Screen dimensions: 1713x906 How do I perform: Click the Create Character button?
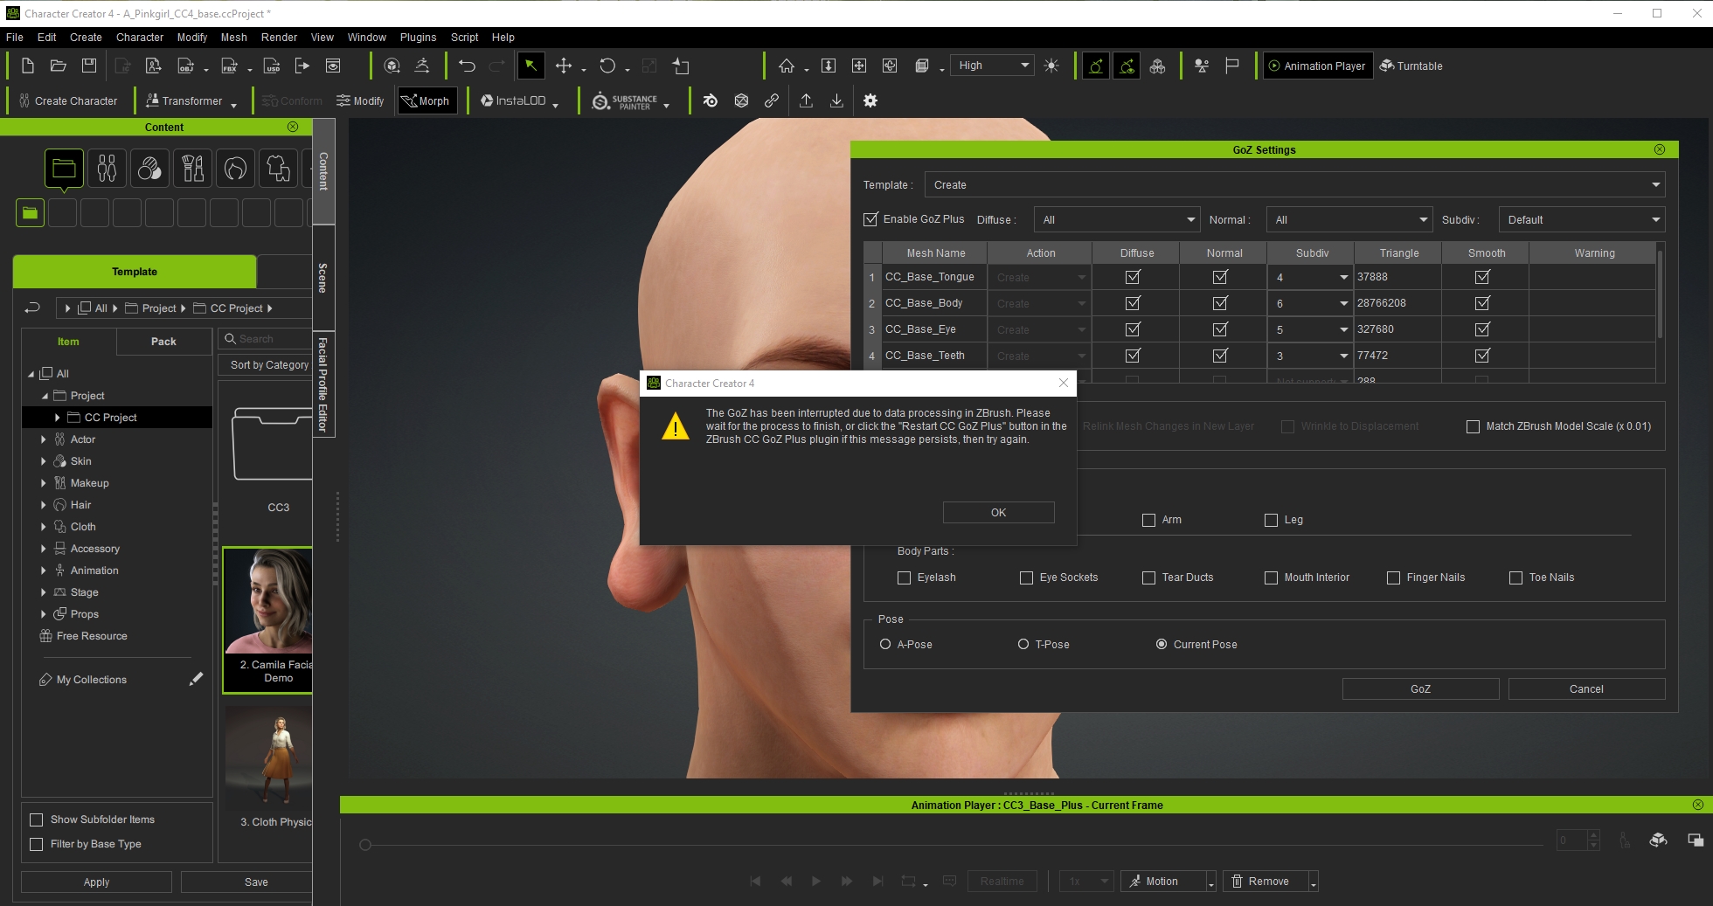[68, 101]
